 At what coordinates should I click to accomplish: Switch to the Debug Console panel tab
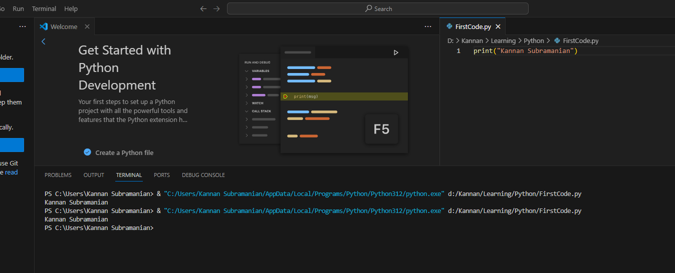pos(203,175)
